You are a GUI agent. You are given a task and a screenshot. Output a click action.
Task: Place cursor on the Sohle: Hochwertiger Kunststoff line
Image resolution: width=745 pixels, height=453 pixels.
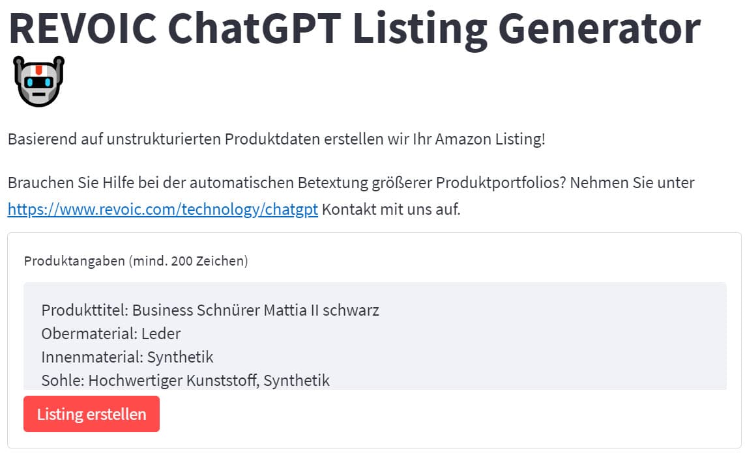pyautogui.click(x=185, y=380)
